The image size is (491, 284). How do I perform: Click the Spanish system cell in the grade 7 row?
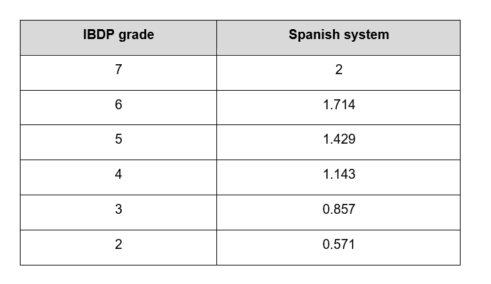coord(338,70)
